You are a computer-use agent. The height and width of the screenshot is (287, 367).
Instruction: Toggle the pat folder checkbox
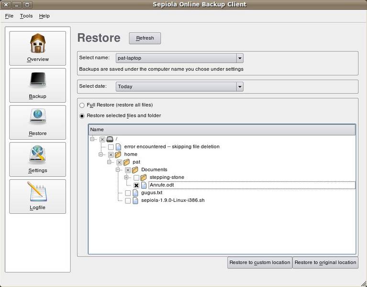coord(119,162)
